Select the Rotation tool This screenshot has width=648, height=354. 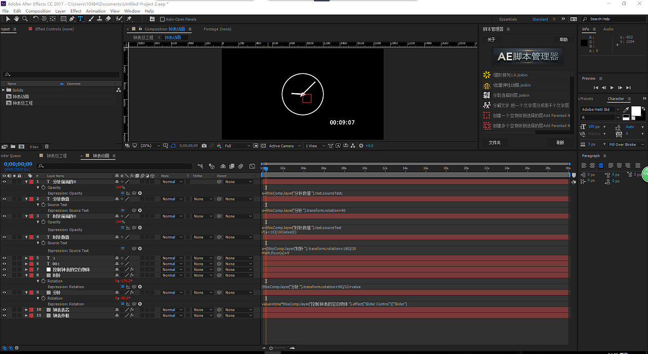point(35,19)
